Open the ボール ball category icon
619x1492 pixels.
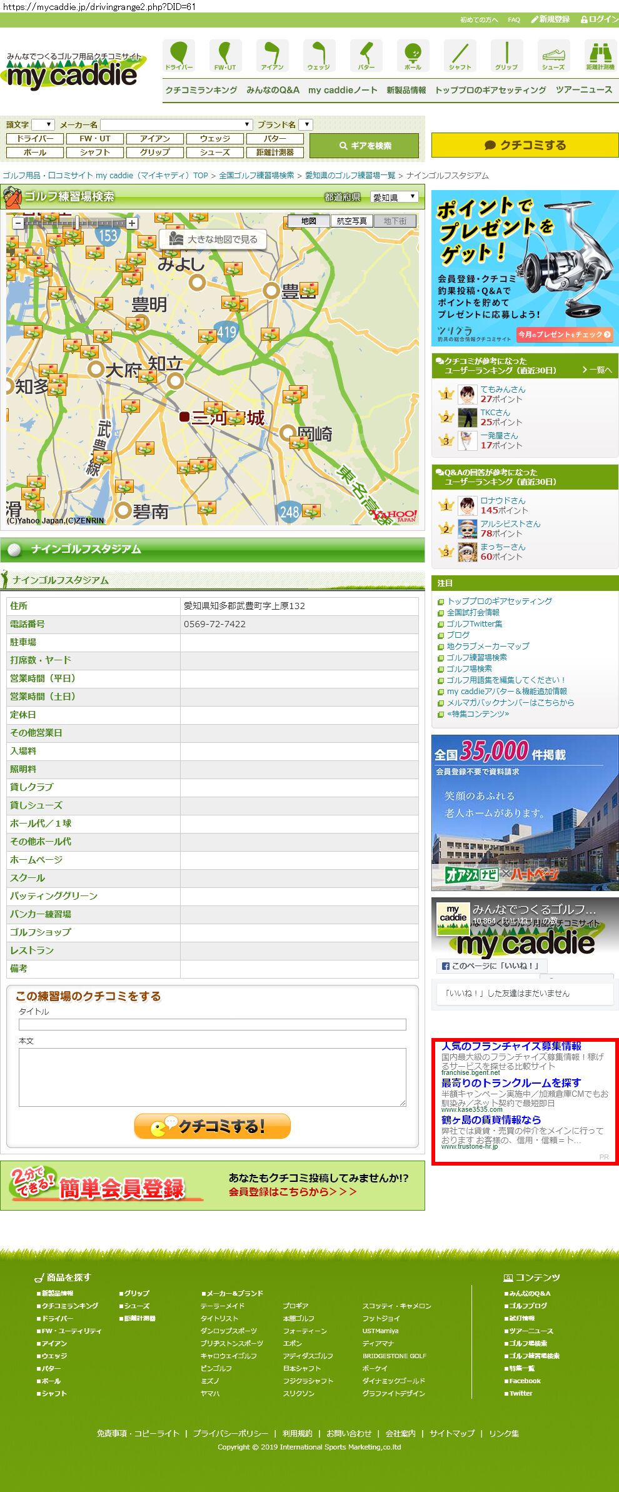click(x=413, y=56)
